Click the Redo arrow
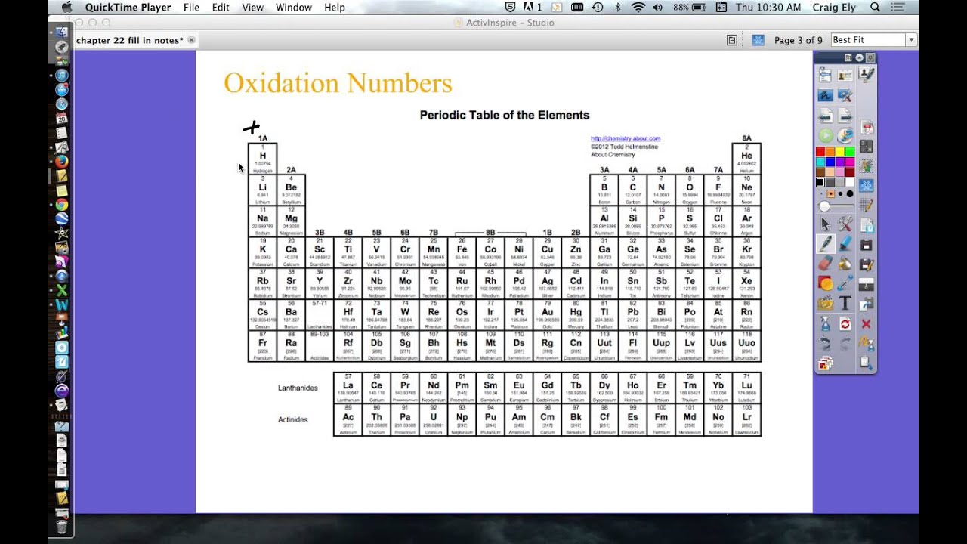The image size is (967, 544). point(845,344)
